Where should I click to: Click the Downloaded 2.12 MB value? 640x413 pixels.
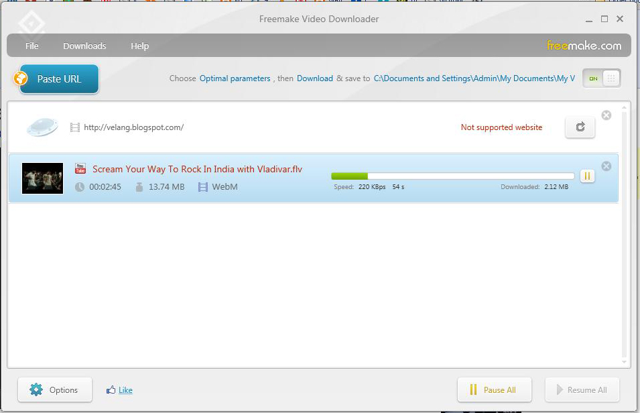556,186
